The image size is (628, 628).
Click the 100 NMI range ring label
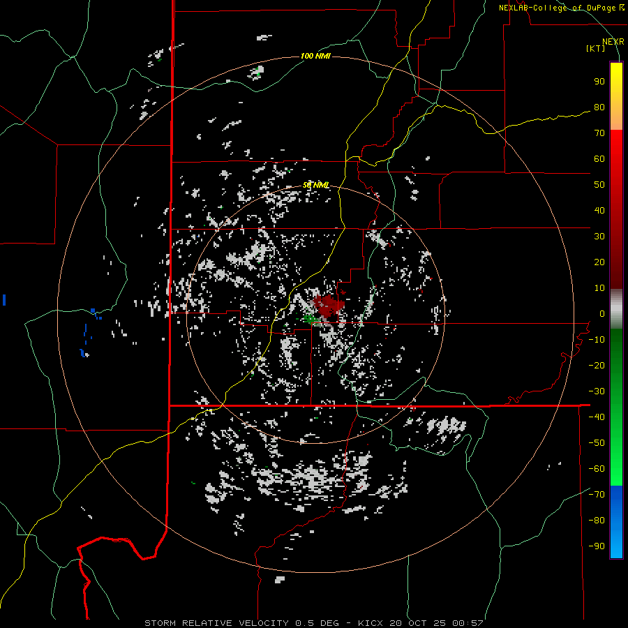click(x=315, y=56)
